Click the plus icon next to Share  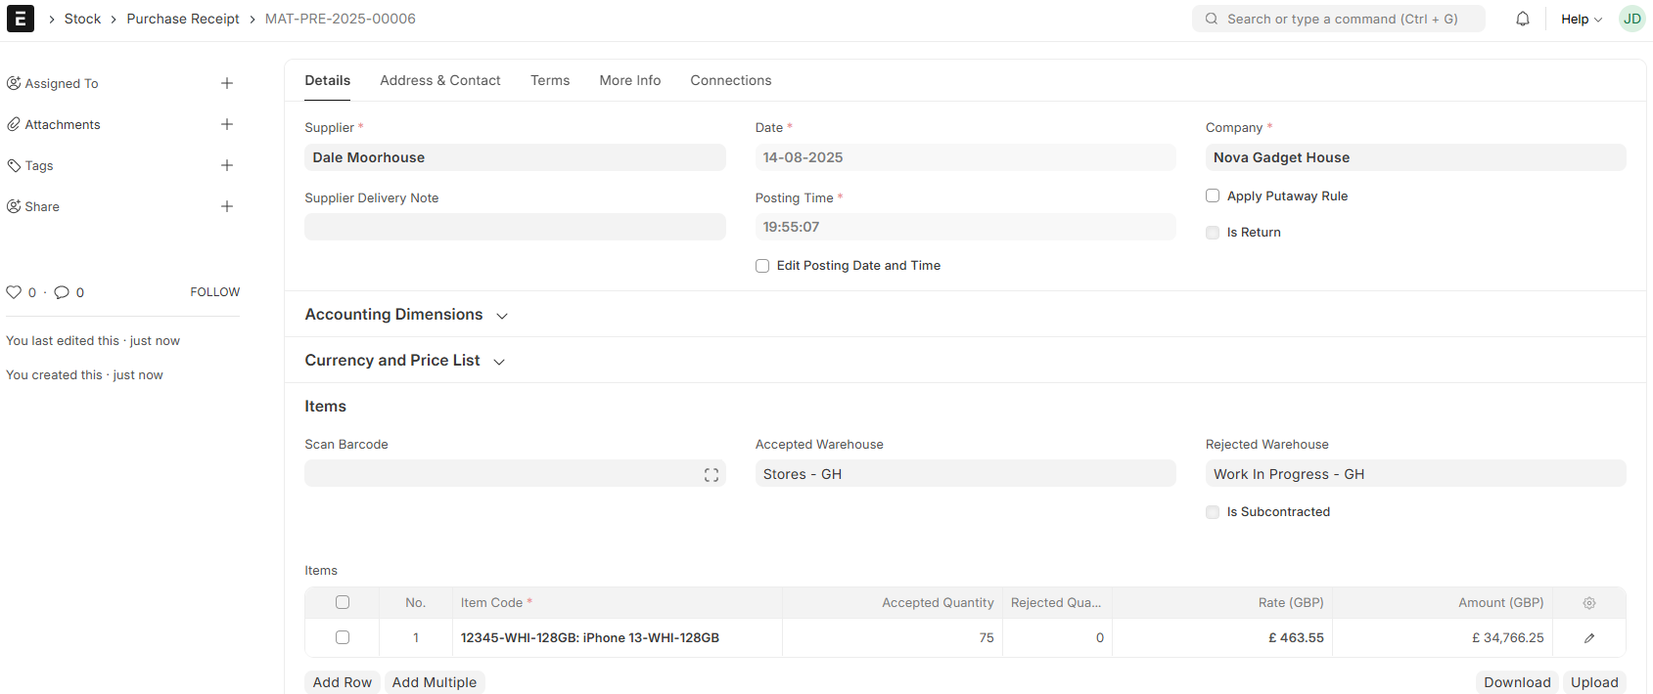(x=227, y=206)
